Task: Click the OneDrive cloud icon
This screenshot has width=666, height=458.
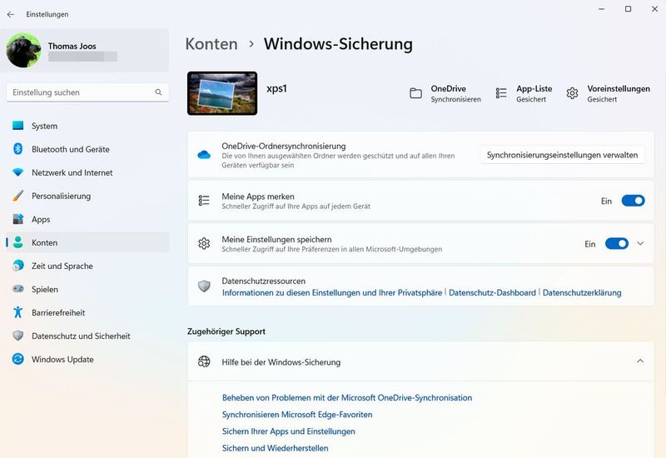Action: [204, 155]
